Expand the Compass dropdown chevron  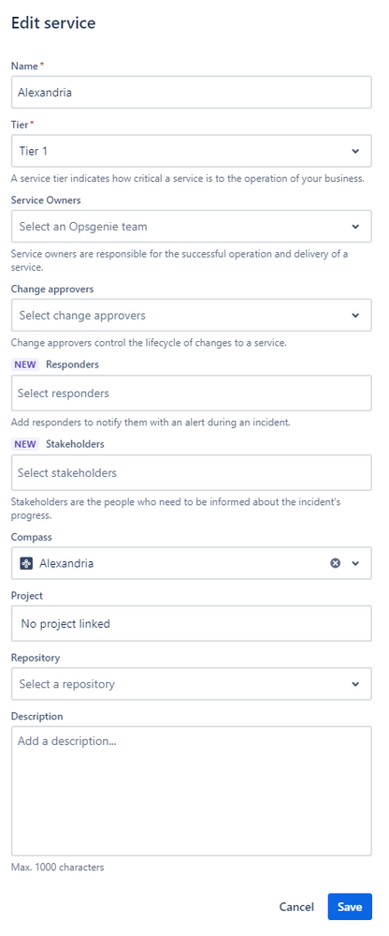355,563
